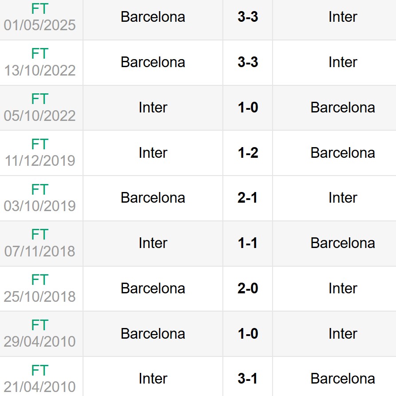The height and width of the screenshot is (396, 396).
Task: Select the 3-3 score for 13/10/2022
Action: click(248, 62)
